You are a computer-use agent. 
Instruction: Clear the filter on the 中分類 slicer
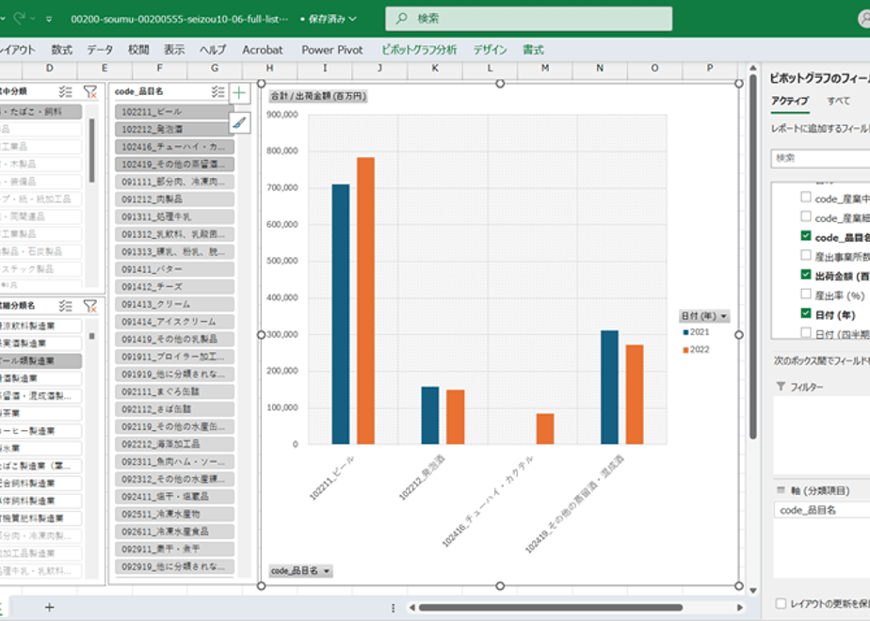point(89,91)
